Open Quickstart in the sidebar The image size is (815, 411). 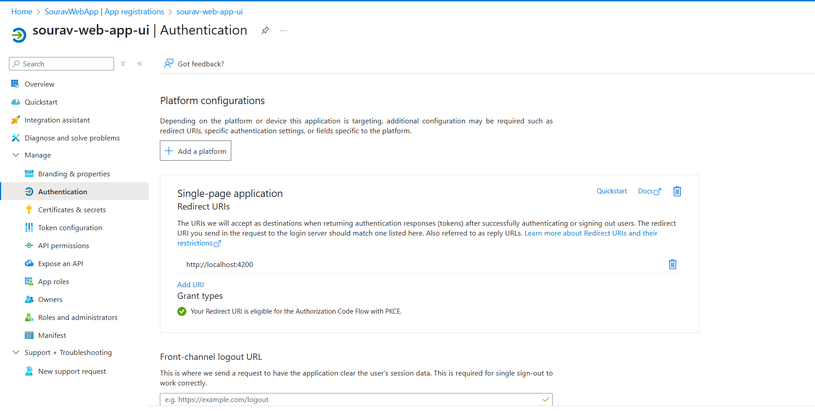click(x=41, y=102)
